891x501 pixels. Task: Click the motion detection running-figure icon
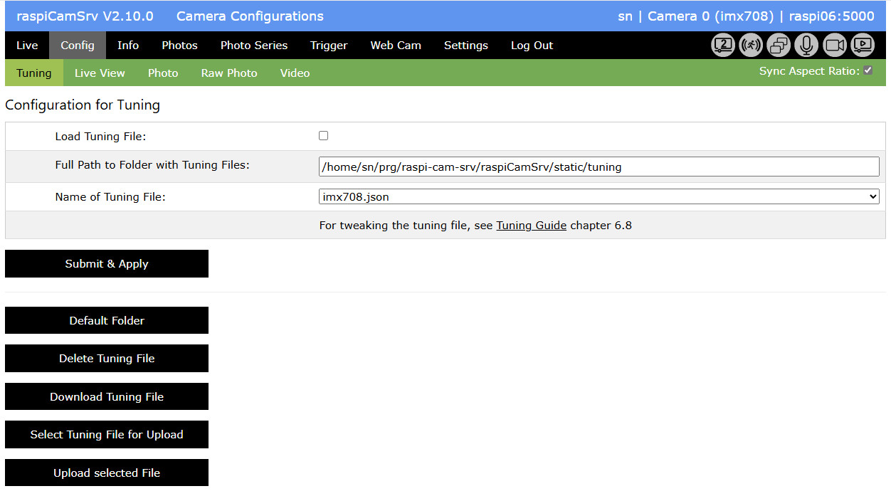pyautogui.click(x=751, y=46)
